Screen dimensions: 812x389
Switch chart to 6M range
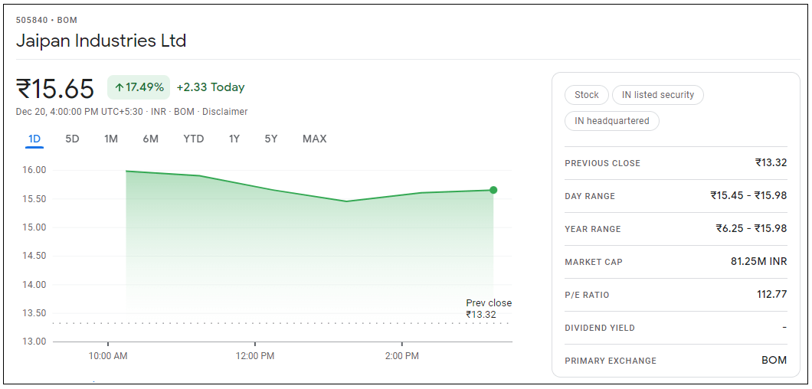[151, 139]
